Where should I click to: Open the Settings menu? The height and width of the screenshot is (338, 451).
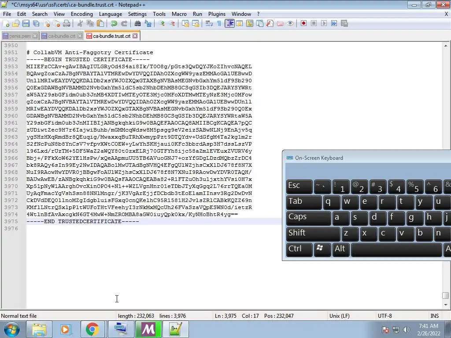coord(137,14)
